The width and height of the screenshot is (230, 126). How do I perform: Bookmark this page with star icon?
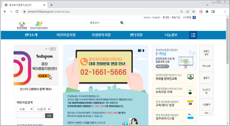pos(194,12)
